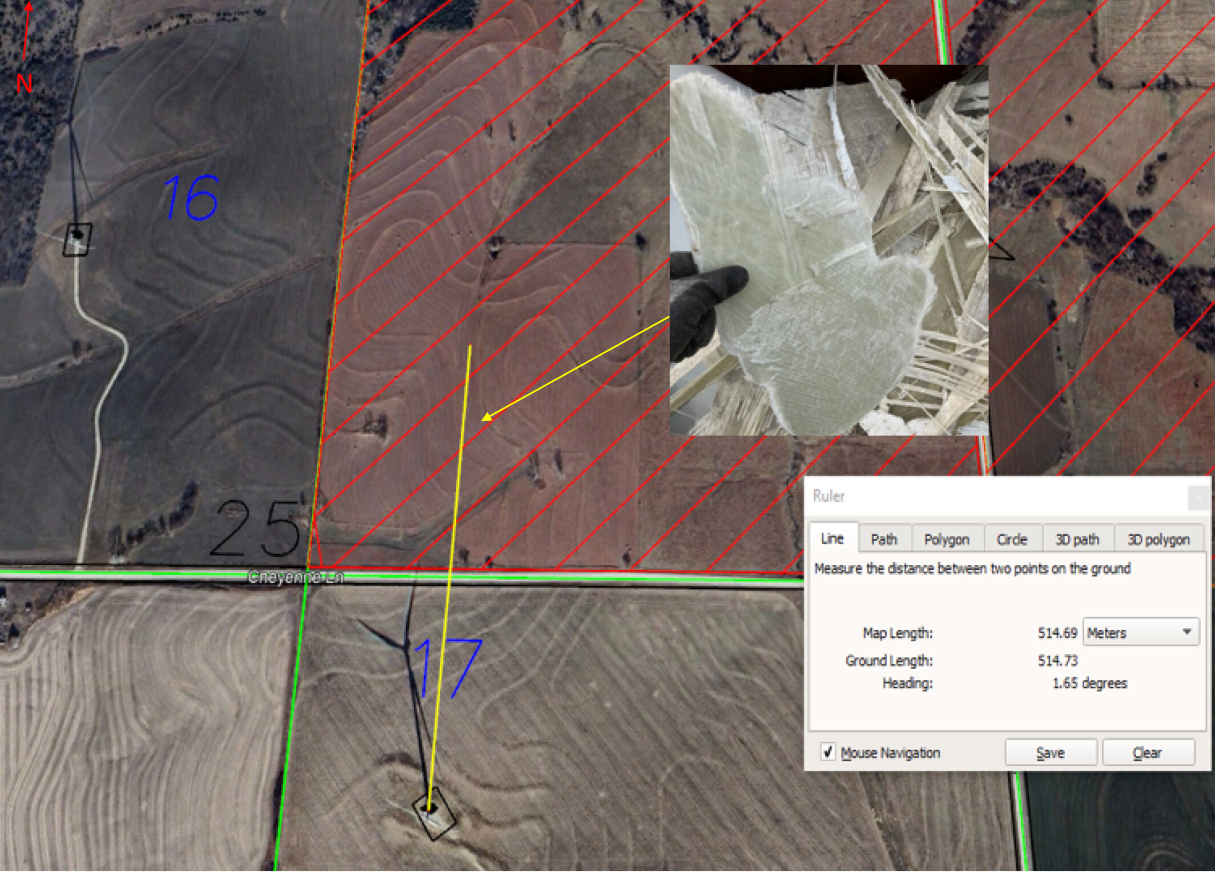Screen dimensions: 1215x873
Task: Click the blue turbine label 17
Action: pos(448,669)
